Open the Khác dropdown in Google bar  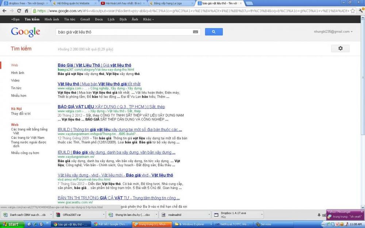pos(148,19)
